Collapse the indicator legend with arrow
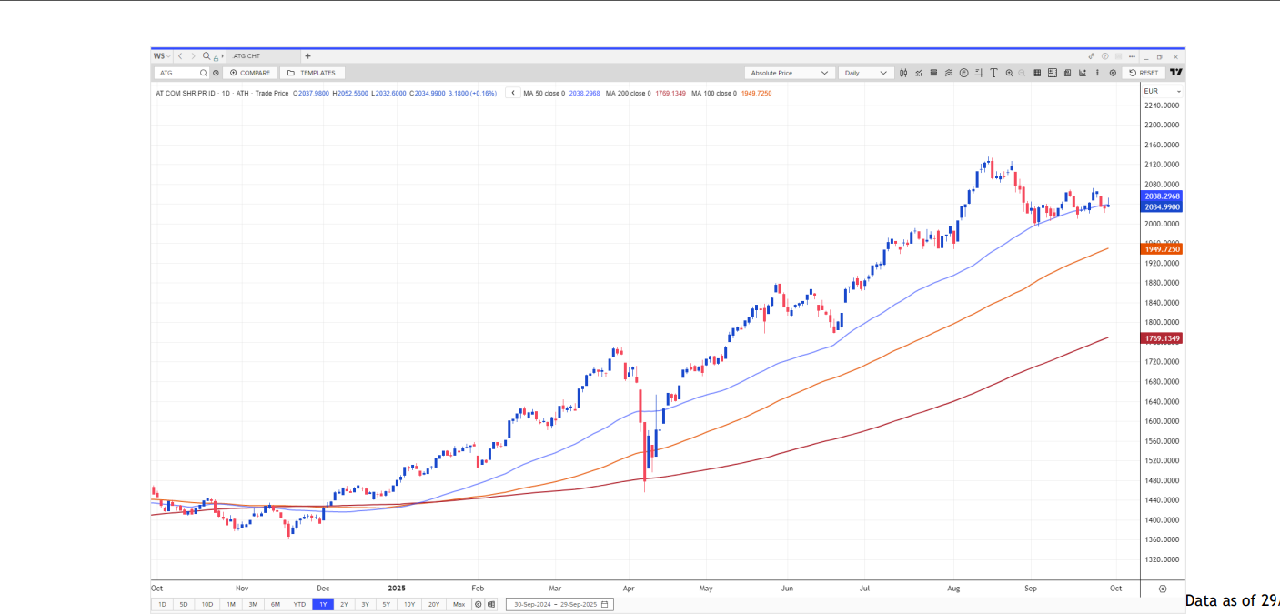1280x614 pixels. 513,93
